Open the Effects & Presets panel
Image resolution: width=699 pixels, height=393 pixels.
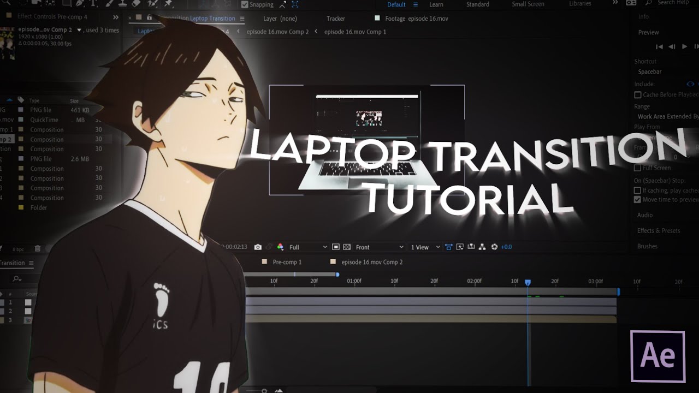659,230
